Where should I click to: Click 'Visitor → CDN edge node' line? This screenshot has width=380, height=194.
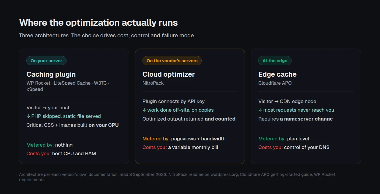tap(287, 101)
